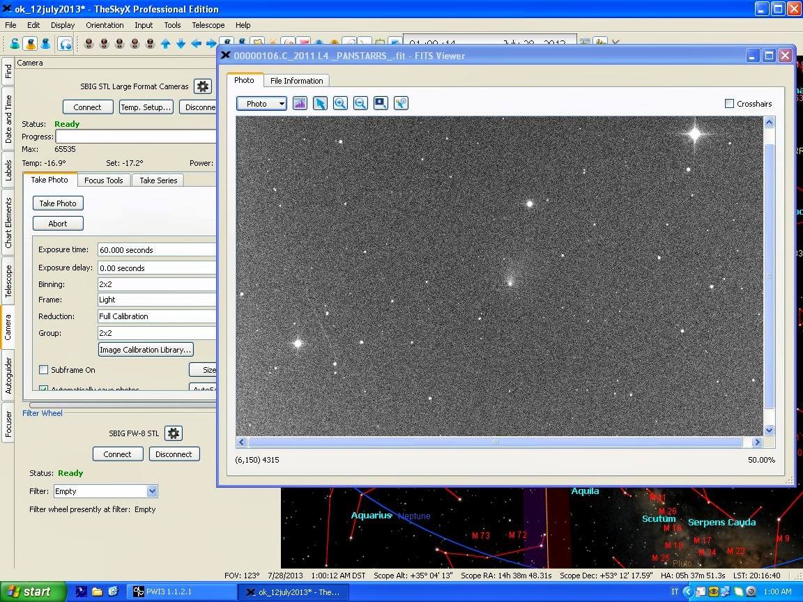Switch to the Focus Tools tab

pos(103,180)
